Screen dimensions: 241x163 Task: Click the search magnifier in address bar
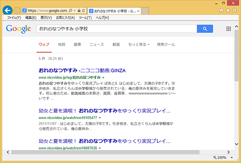point(70,11)
